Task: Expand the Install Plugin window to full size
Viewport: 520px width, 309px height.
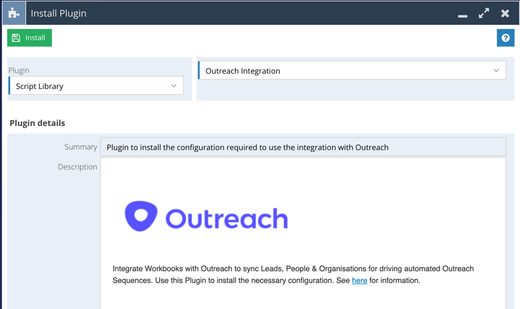Action: pyautogui.click(x=484, y=14)
